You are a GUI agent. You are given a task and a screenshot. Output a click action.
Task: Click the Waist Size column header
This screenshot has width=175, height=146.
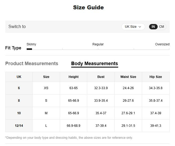click(128, 77)
